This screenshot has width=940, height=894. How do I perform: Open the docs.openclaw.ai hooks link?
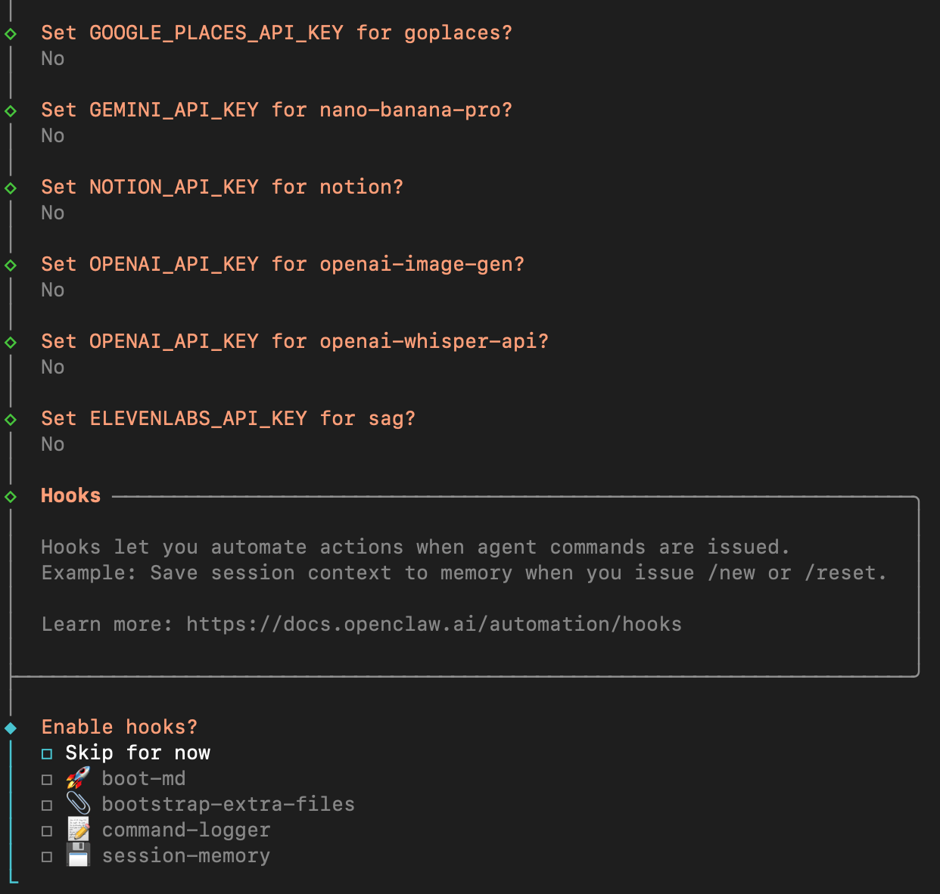pyautogui.click(x=434, y=624)
